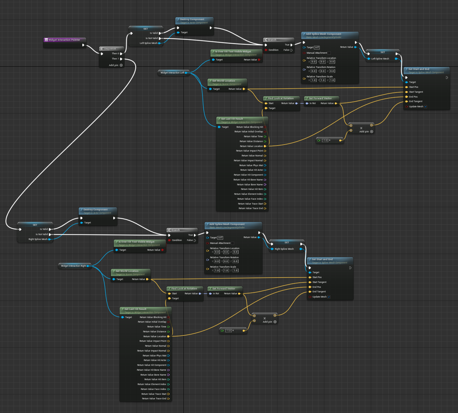Toggle Manual Attachment on node feeding Left Spline Mesh
This screenshot has width=458, height=413.
[329, 53]
